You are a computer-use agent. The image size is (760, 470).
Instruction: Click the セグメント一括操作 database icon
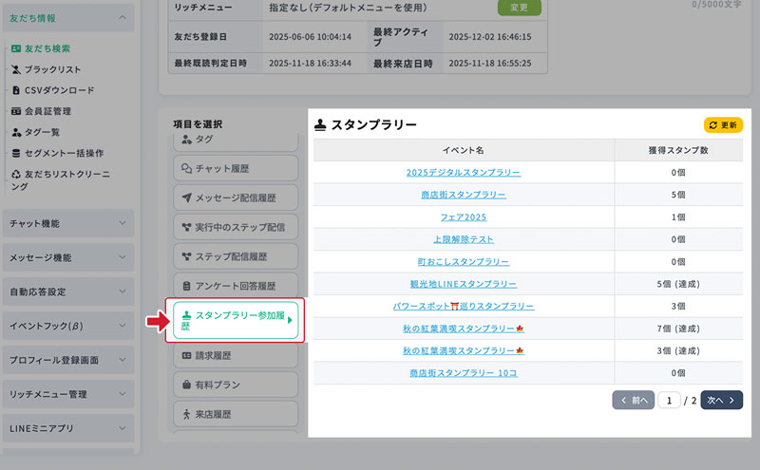tap(15, 153)
